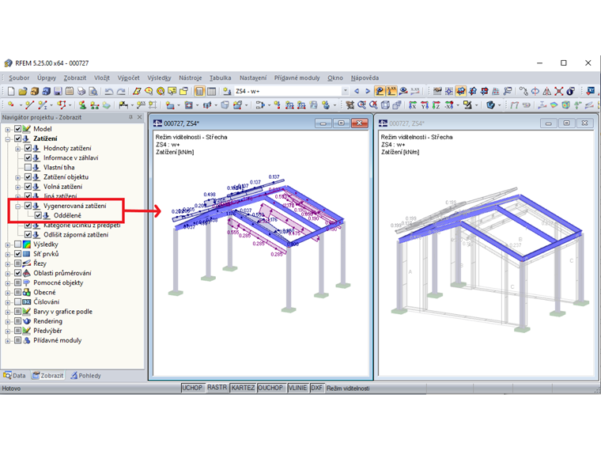
Task: Expand the Hodnoty zatížení node
Action: 17,149
